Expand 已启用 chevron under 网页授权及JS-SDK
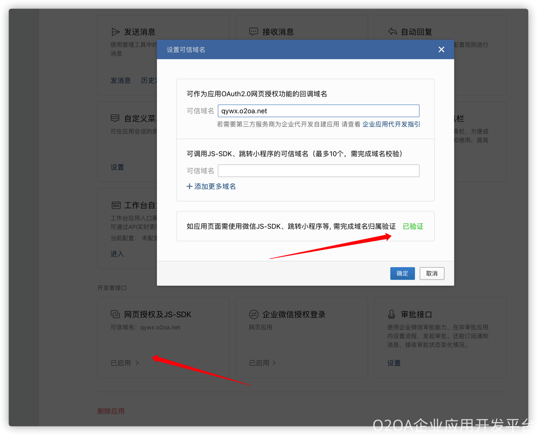 pyautogui.click(x=137, y=363)
